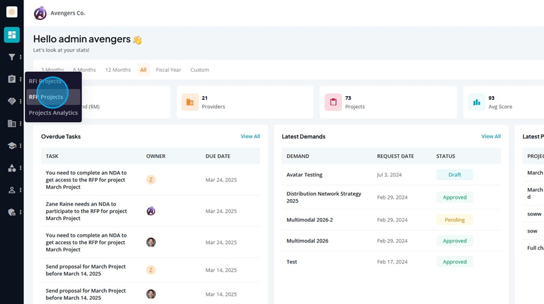544x304 pixels.
Task: Expand the building icon's three-dot menu
Action: [x=21, y=123]
